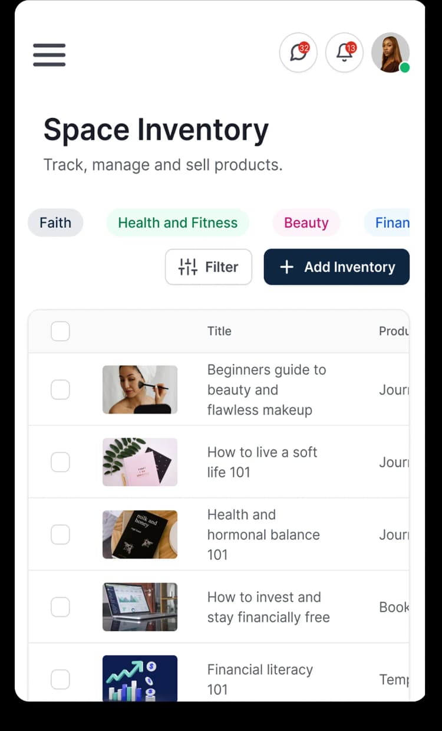Open the Filter button
This screenshot has width=442, height=731.
[x=209, y=267]
